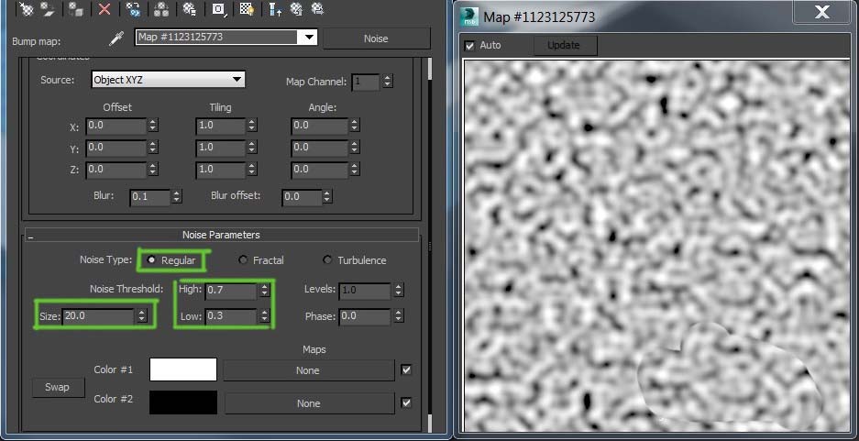Adjust the High threshold spinner
This screenshot has height=441, width=859.
point(265,290)
